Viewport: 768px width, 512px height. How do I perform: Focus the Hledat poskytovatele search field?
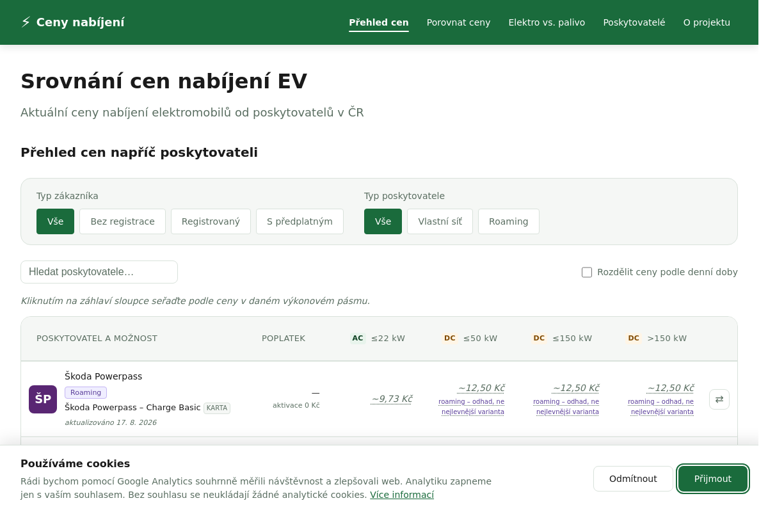99,272
